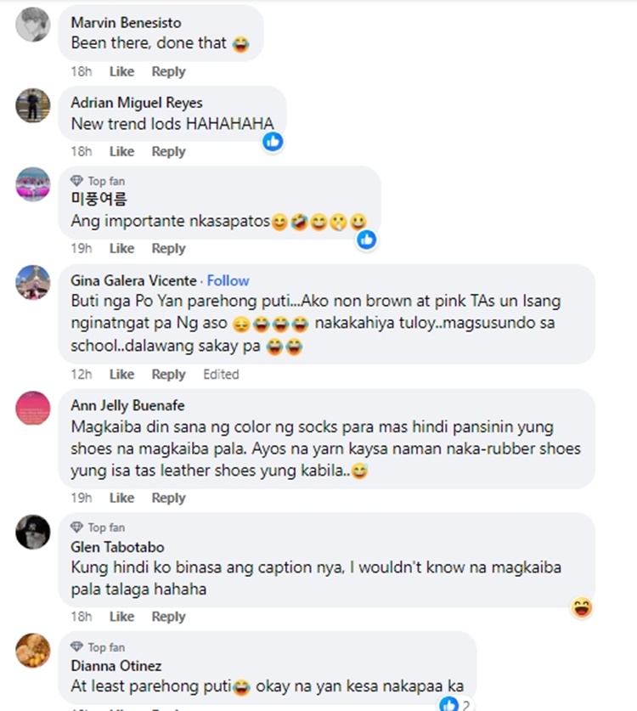The height and width of the screenshot is (711, 637).
Task: Open Gina Galera Vicente's profile picture
Action: tap(33, 283)
